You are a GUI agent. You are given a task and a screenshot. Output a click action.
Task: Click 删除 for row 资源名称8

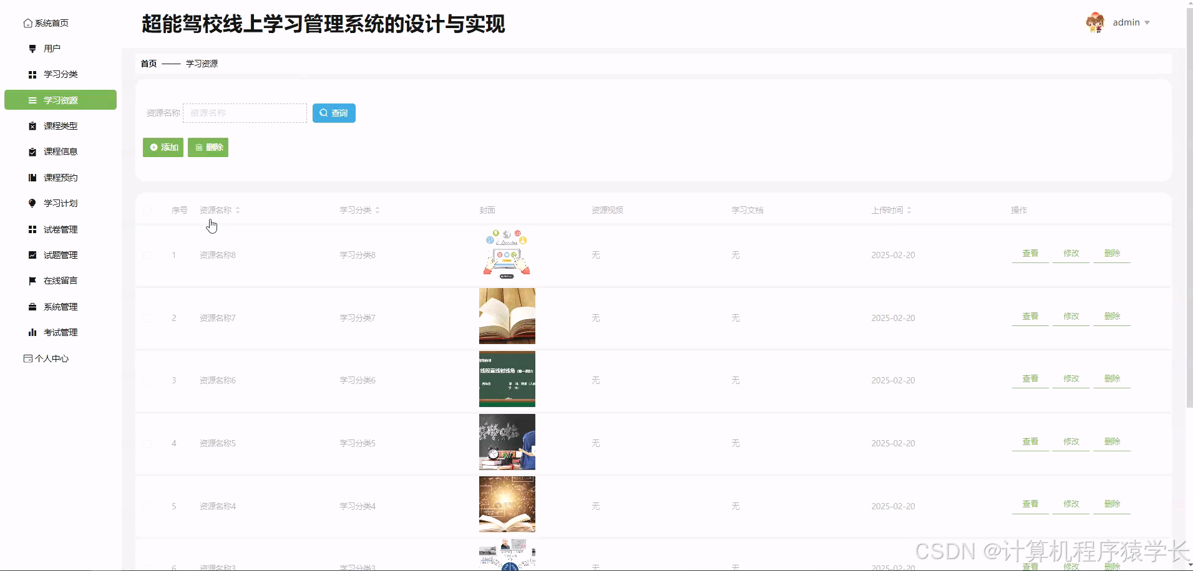[1112, 253]
